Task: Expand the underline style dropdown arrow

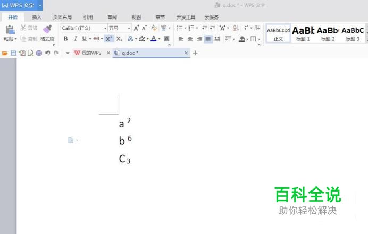Action: 90,39
